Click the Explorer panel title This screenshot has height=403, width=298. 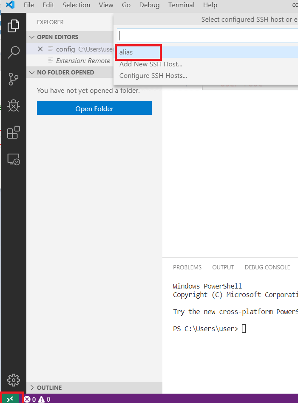(x=50, y=22)
